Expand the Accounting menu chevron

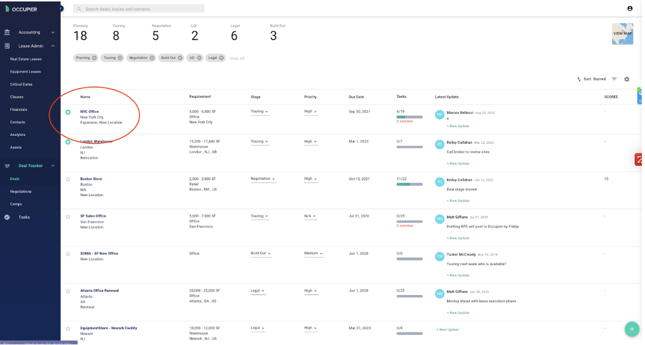52,32
